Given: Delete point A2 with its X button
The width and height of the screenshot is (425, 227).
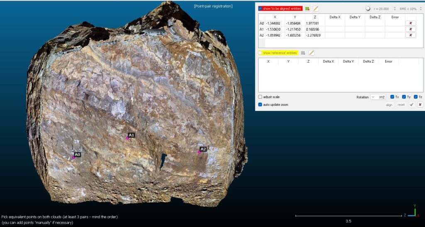Looking at the screenshot, I should 410,35.
